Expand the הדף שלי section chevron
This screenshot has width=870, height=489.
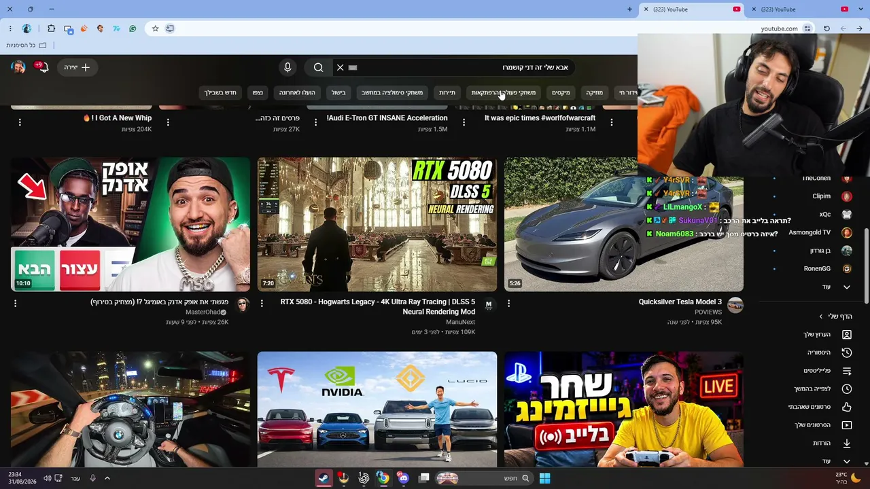click(x=821, y=316)
